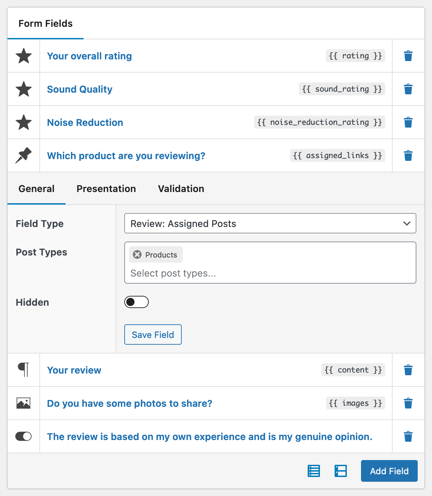Click the trash icon for Noise Reduction

click(x=408, y=122)
